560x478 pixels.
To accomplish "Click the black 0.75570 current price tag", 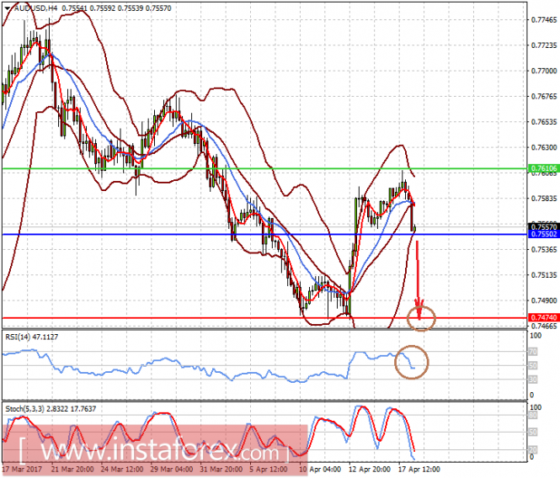I will pyautogui.click(x=543, y=226).
